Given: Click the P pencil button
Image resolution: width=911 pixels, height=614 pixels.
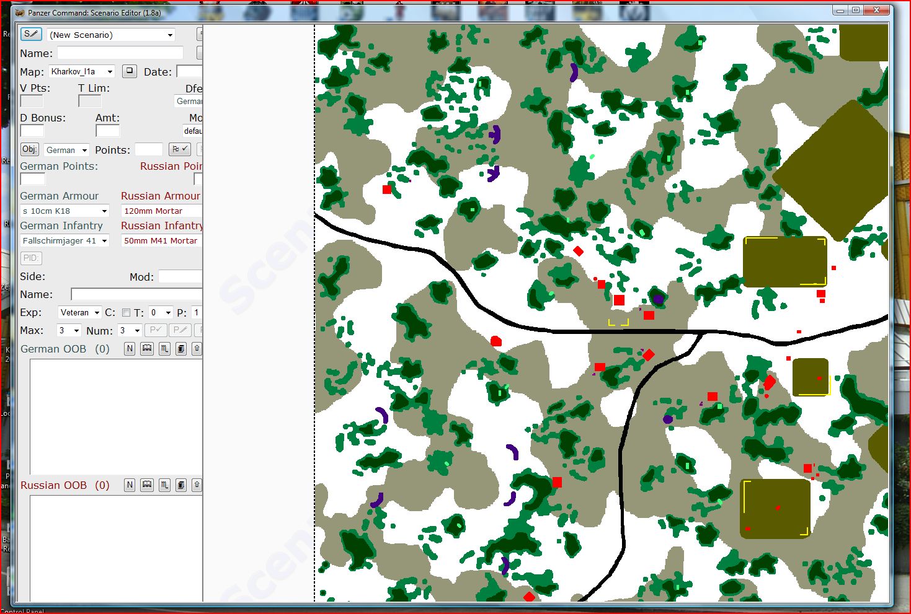Looking at the screenshot, I should coord(180,330).
